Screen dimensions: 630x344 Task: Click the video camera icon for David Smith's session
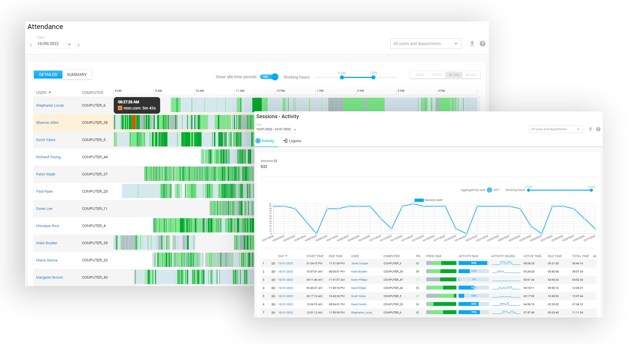273,304
